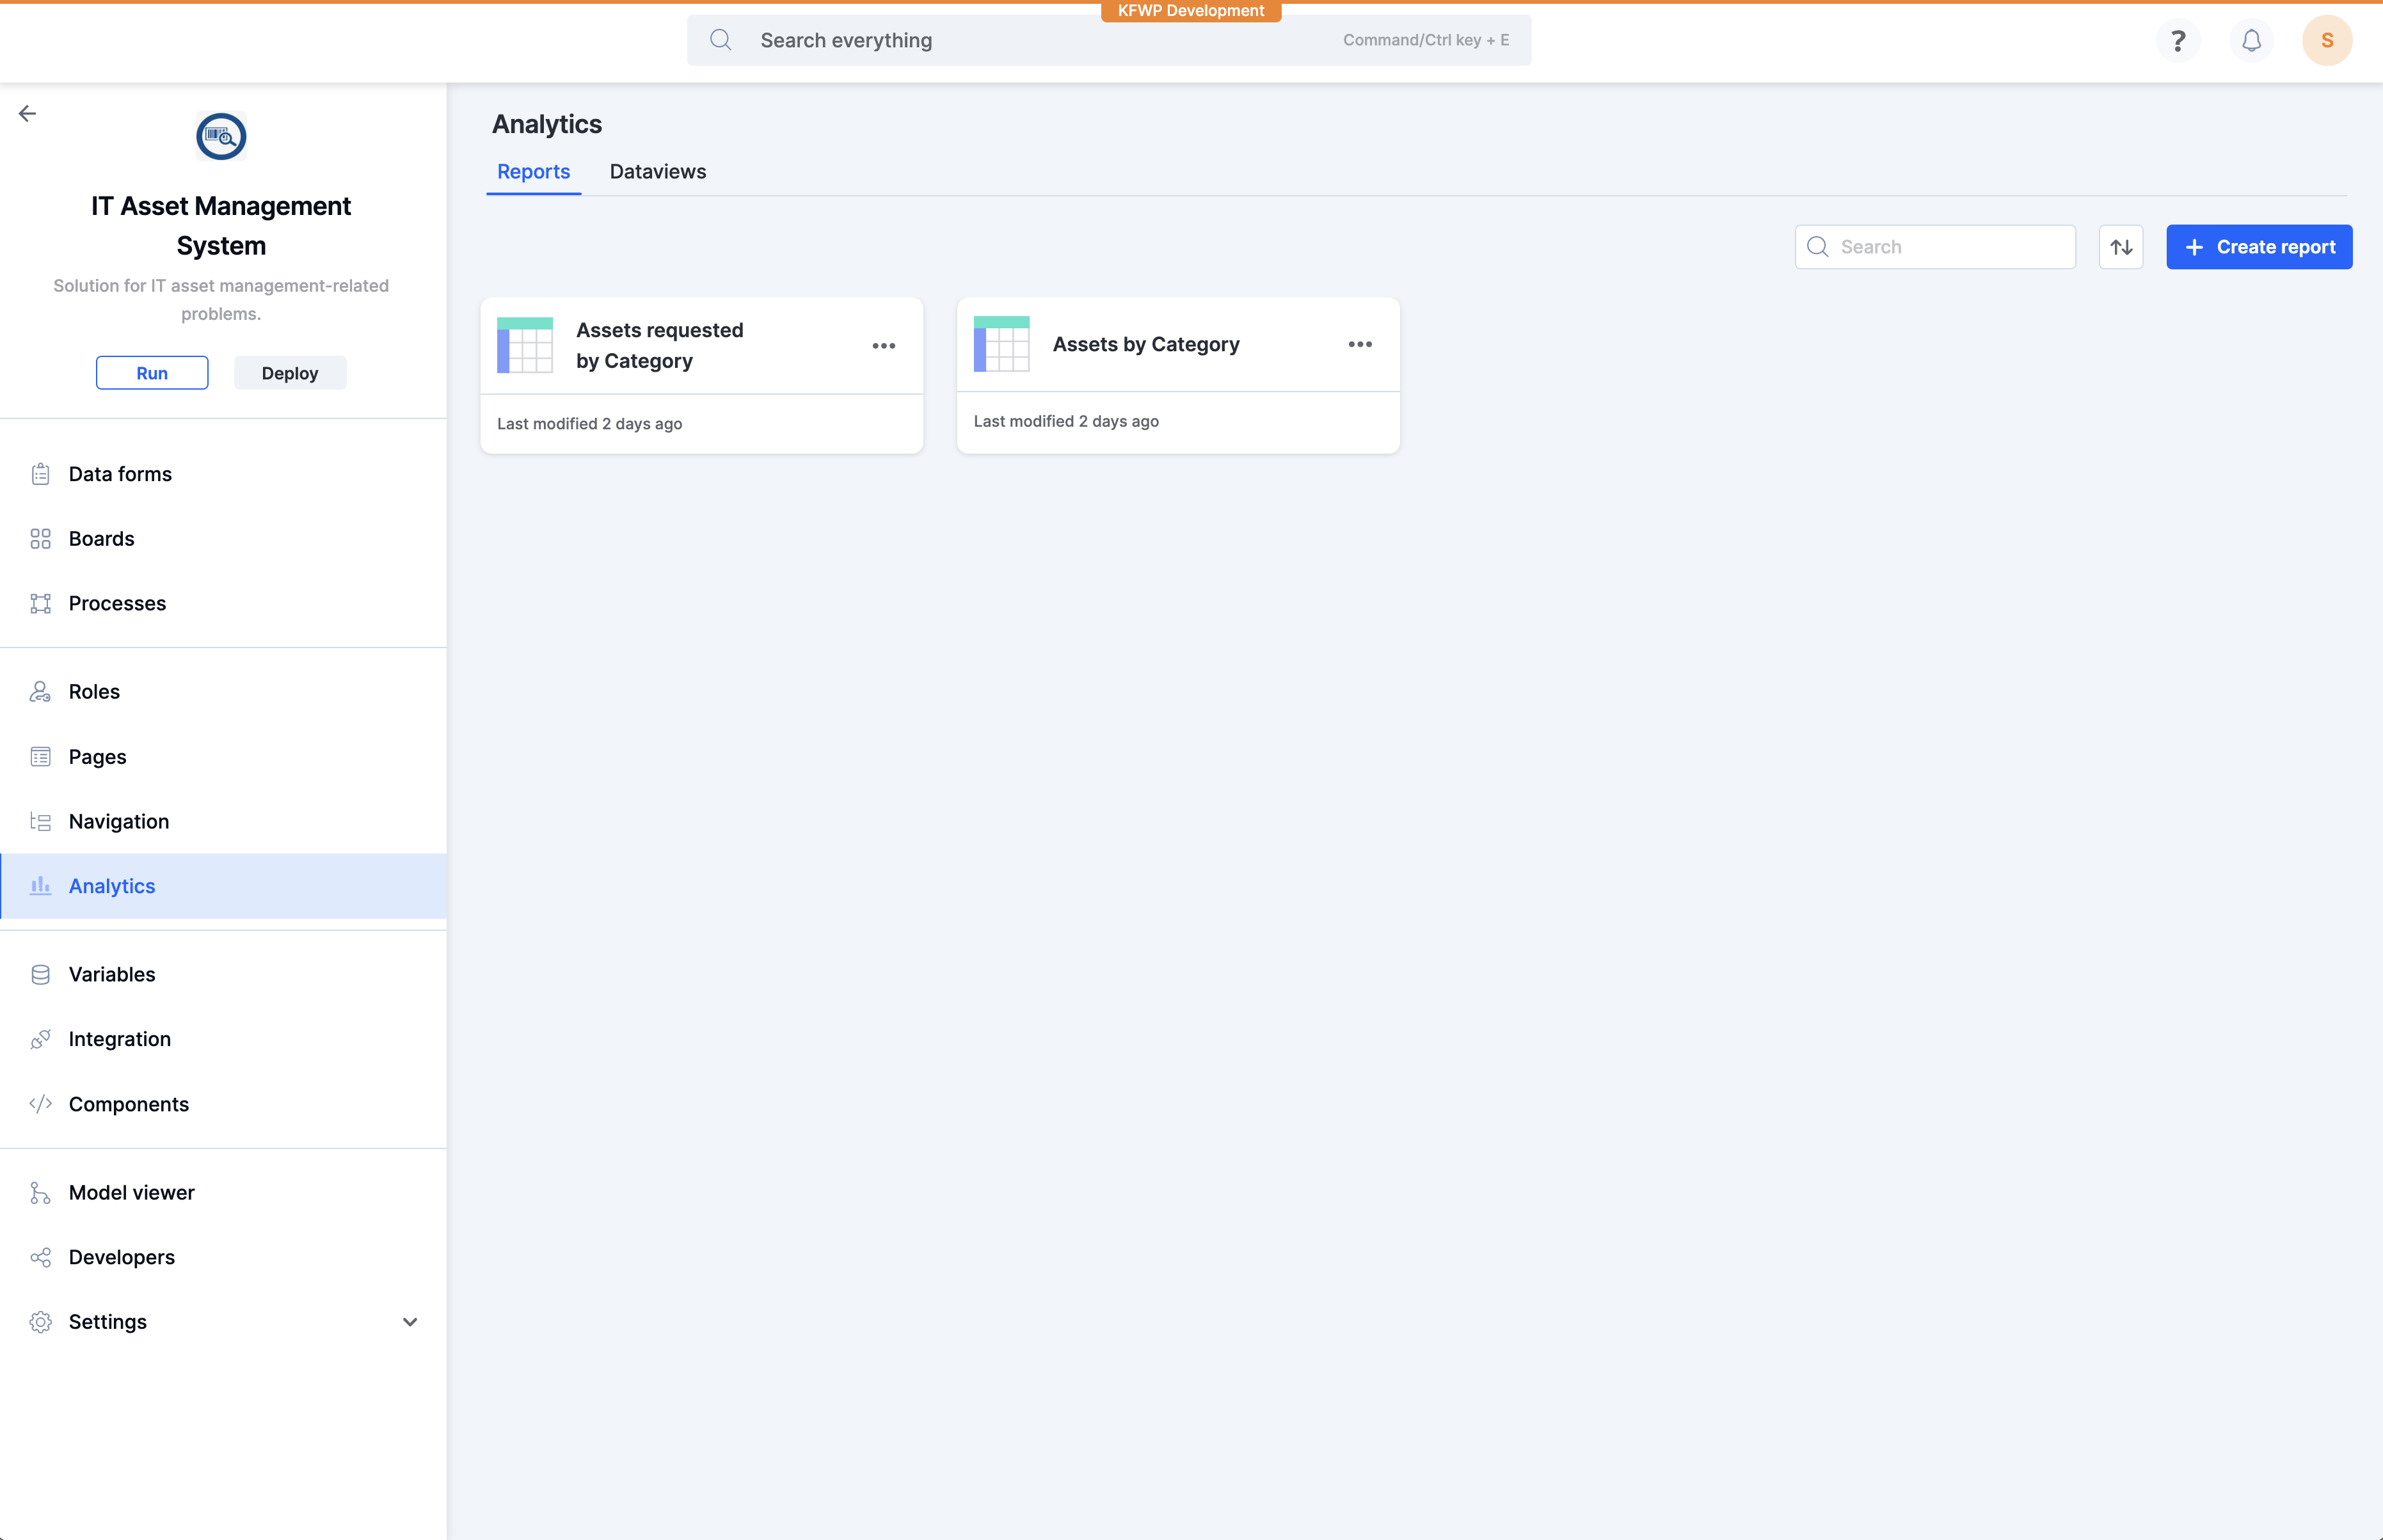Click the IT Asset Management System app logo
This screenshot has height=1540, width=2383.
pyautogui.click(x=221, y=137)
